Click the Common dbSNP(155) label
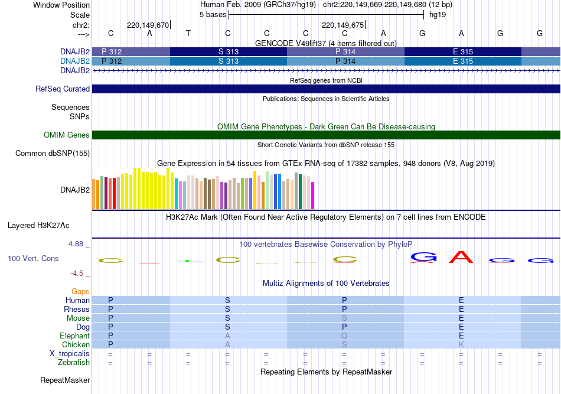The image size is (561, 394). tap(52, 154)
